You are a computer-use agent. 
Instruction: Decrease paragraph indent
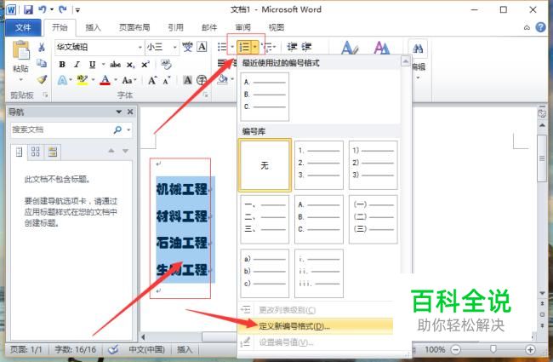292,47
